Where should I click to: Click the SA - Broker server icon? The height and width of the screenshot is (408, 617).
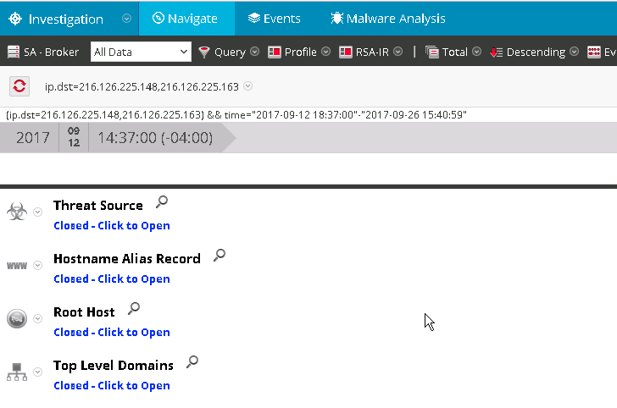point(14,52)
